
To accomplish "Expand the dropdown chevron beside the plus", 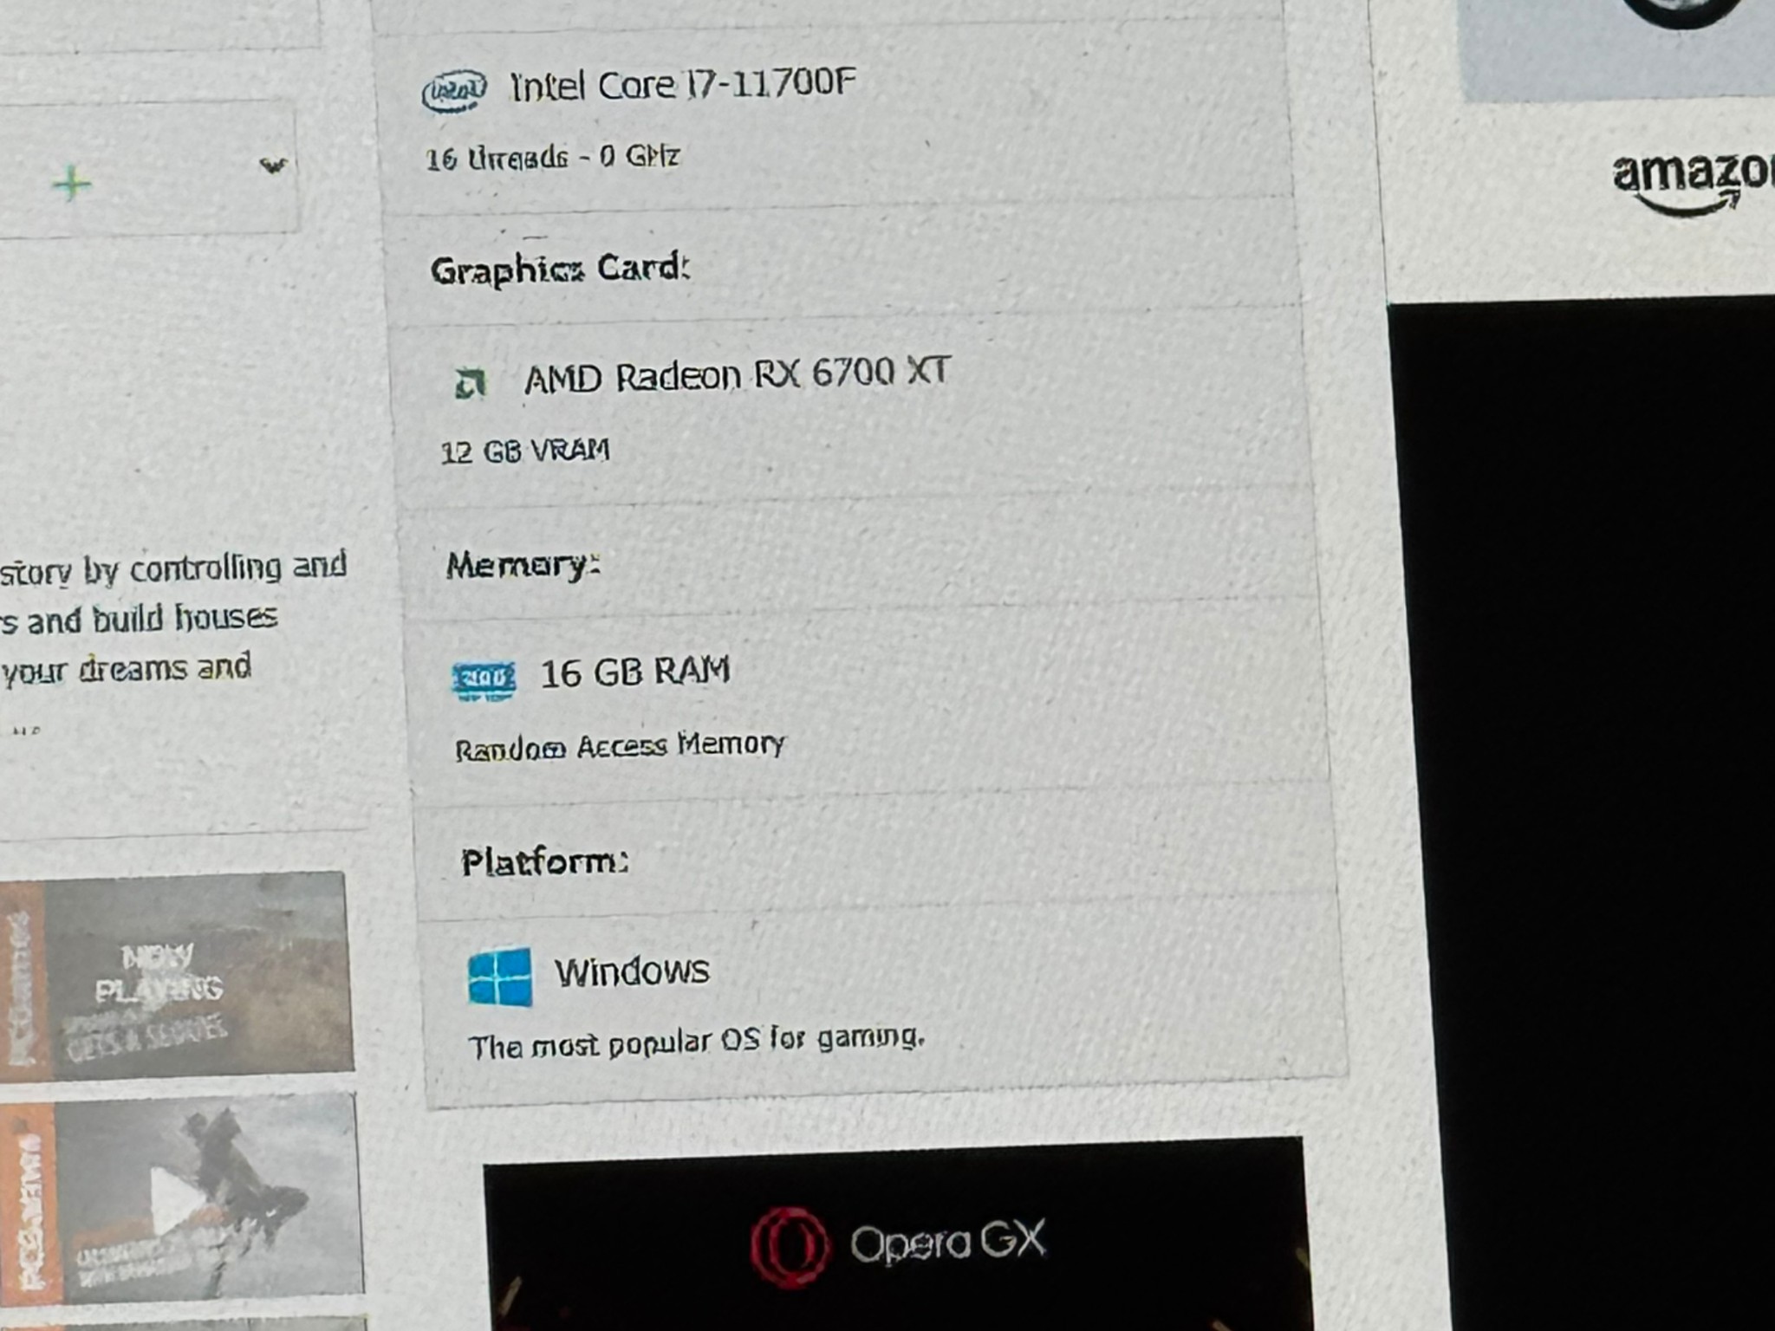I will click(x=273, y=165).
